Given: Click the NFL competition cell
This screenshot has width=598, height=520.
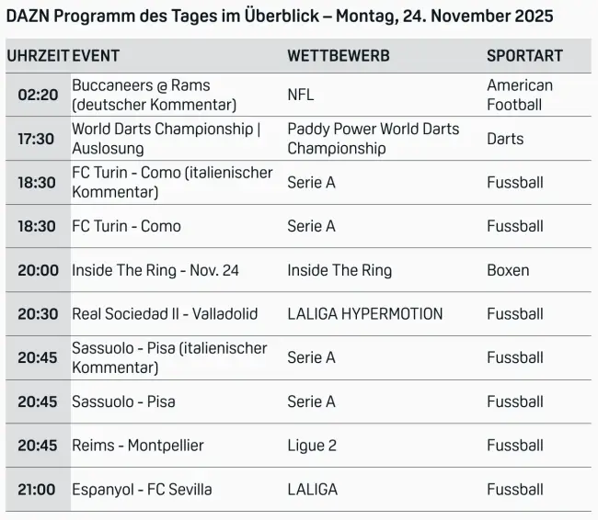Looking at the screenshot, I should coord(300,95).
